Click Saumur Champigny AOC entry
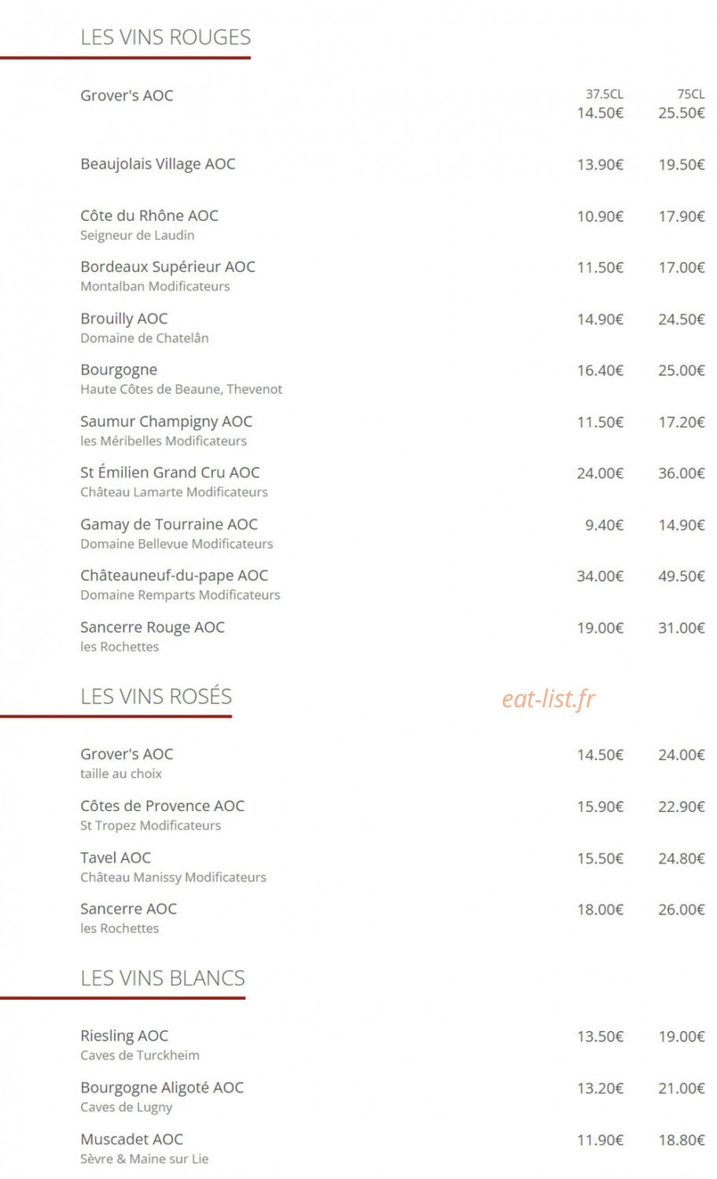The height and width of the screenshot is (1179, 717). point(166,421)
